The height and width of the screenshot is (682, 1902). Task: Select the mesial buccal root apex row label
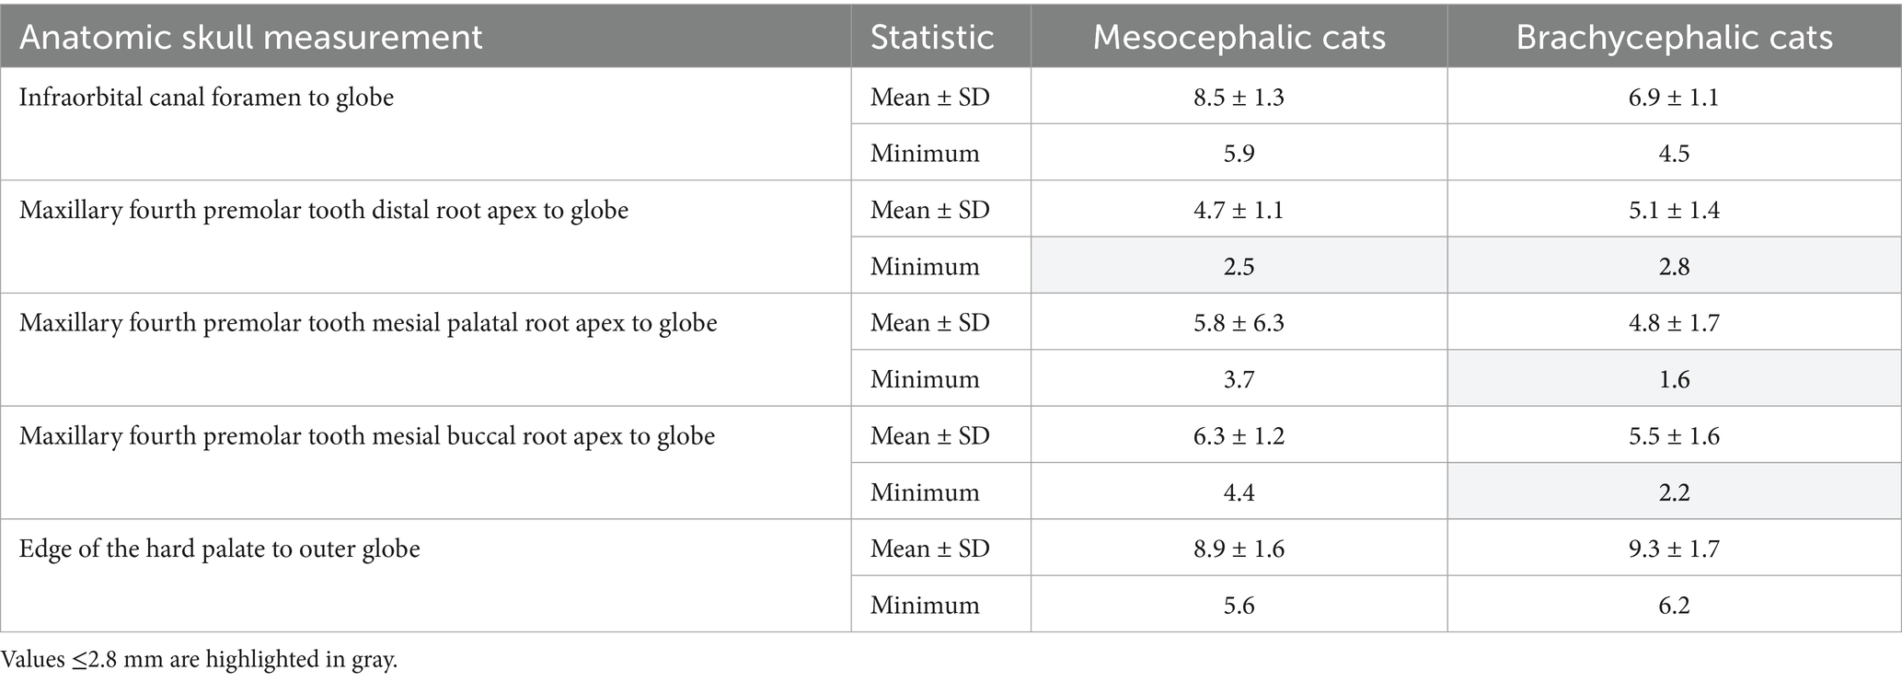click(x=367, y=435)
